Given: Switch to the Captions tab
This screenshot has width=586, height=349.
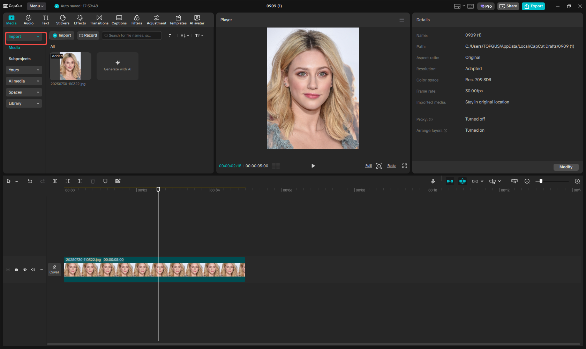Looking at the screenshot, I should 119,20.
